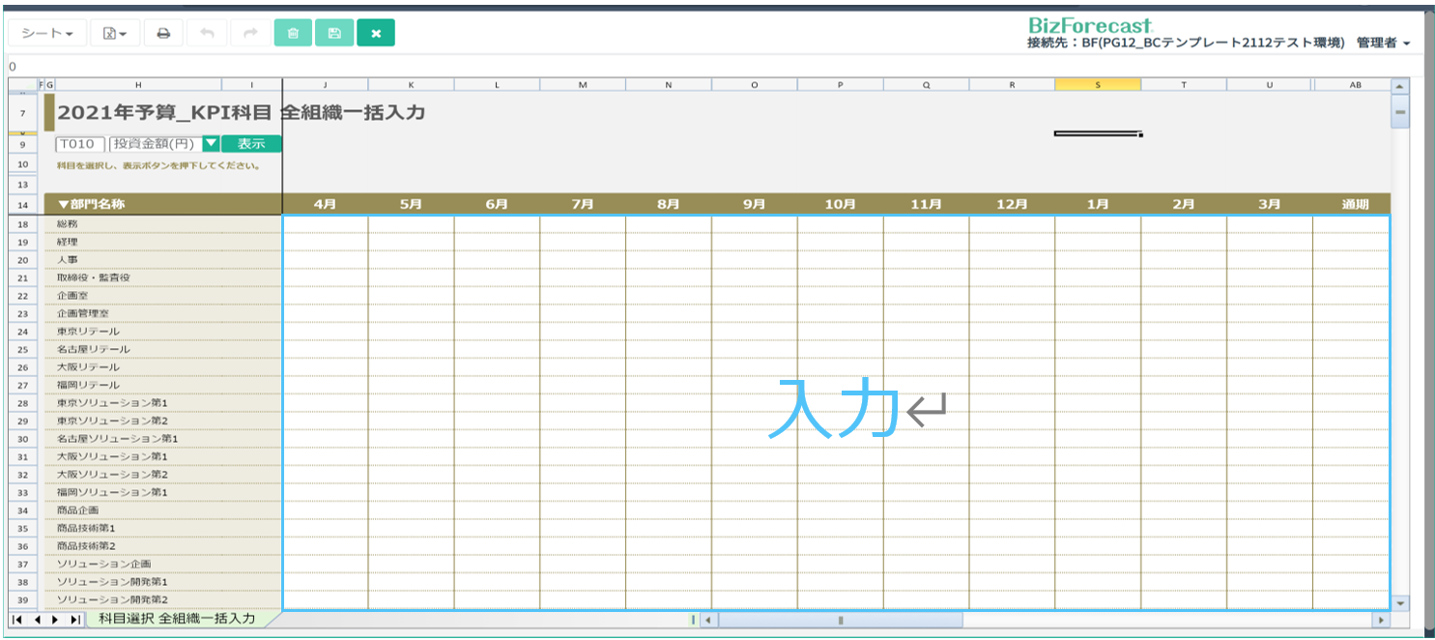The height and width of the screenshot is (640, 1435).
Task: Jump to first sheet with tab navigation arrow
Action: (x=18, y=620)
